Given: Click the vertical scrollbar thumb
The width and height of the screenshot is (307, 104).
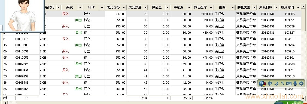Looking at the screenshot, I should tap(303, 20).
